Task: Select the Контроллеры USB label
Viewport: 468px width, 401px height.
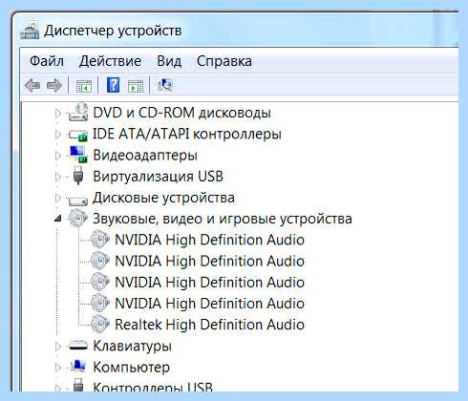Action: point(153,387)
